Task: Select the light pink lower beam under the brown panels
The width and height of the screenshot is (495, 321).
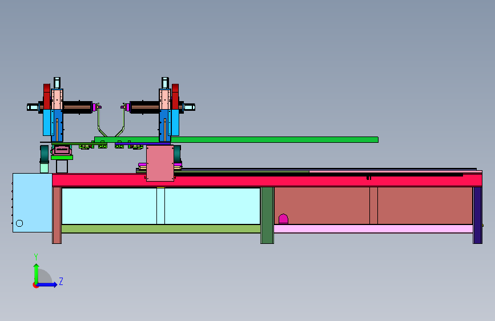Action: (x=373, y=228)
